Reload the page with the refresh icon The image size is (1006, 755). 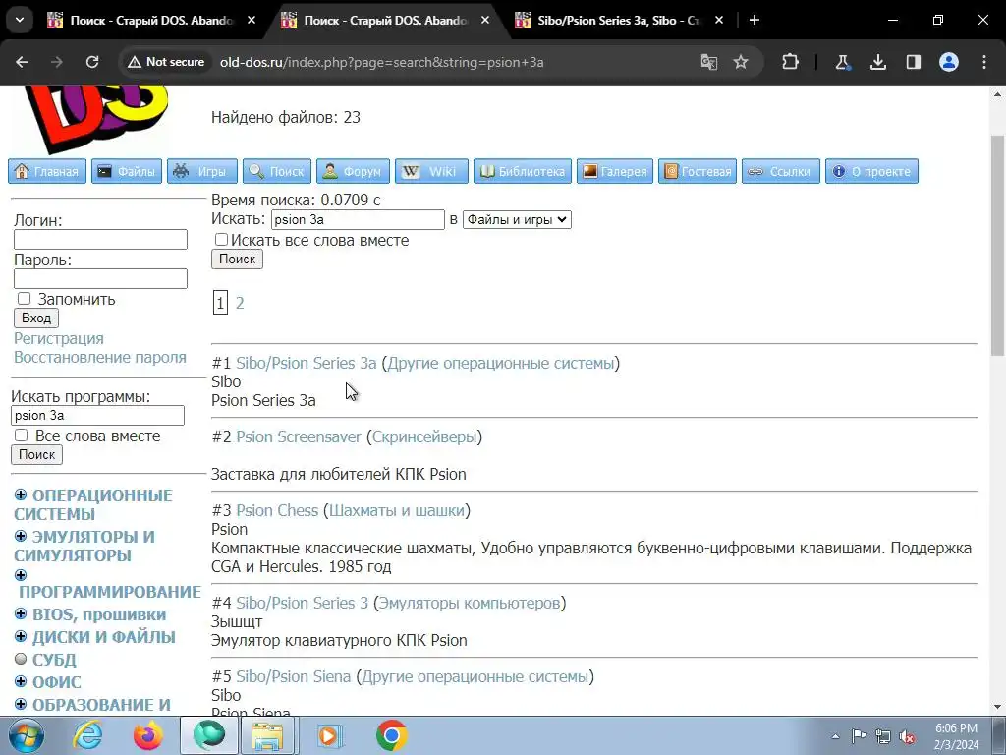coord(92,62)
